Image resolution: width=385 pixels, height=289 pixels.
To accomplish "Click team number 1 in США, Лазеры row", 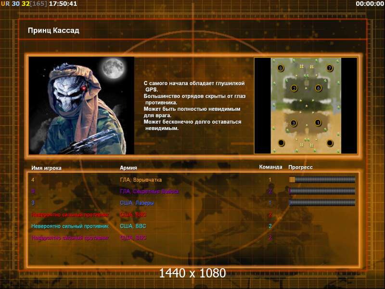I will (x=270, y=203).
